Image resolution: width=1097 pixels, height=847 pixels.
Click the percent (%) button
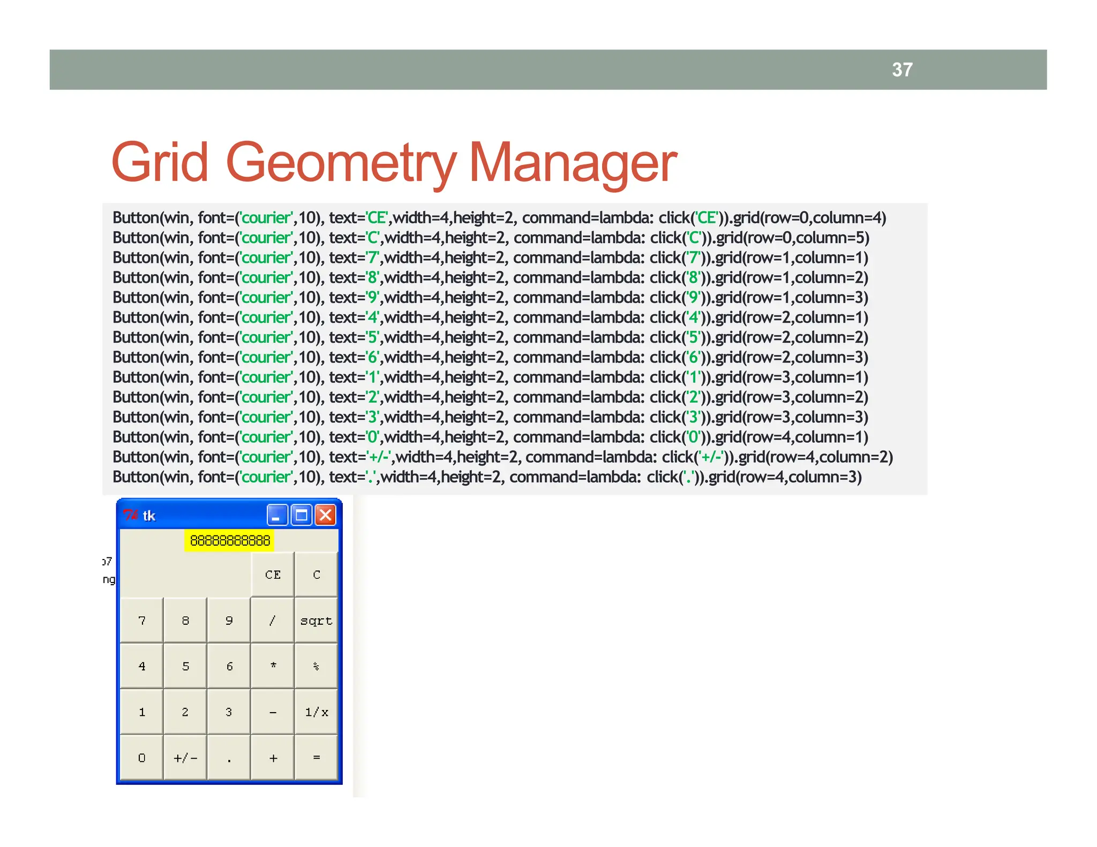317,666
